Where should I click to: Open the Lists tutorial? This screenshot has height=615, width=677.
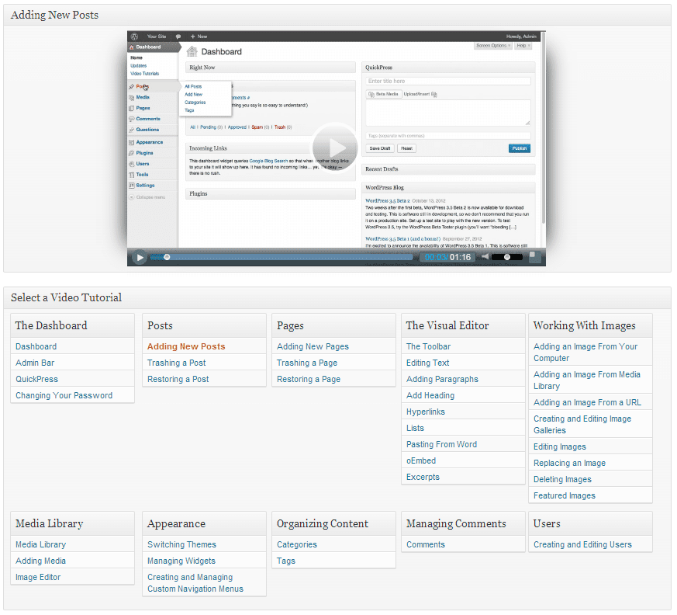tap(415, 429)
